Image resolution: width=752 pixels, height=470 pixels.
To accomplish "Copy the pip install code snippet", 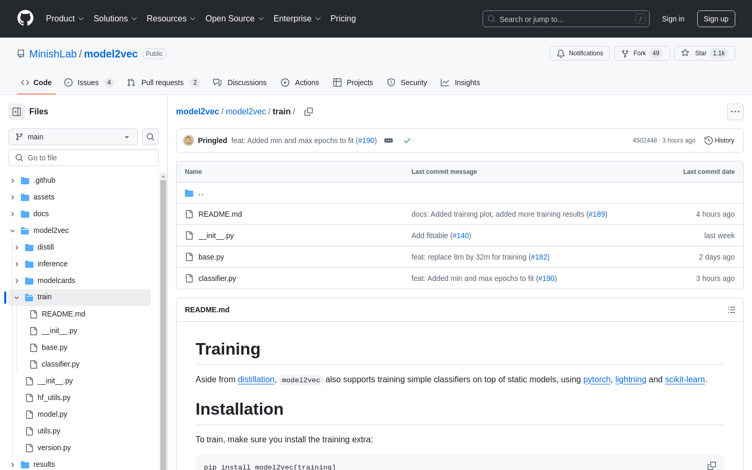I will [712, 466].
